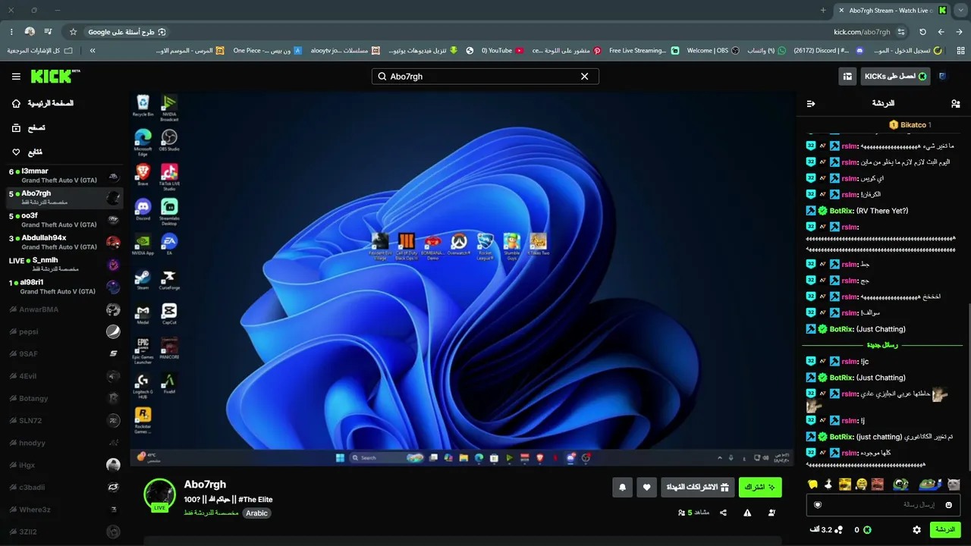The image size is (971, 546).
Task: Click the Arabic language tag
Action: 256,513
